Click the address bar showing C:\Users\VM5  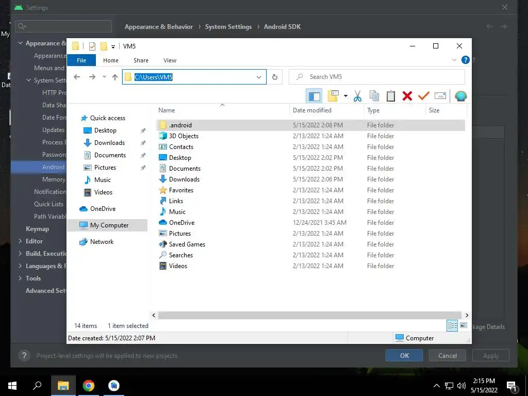pos(194,77)
